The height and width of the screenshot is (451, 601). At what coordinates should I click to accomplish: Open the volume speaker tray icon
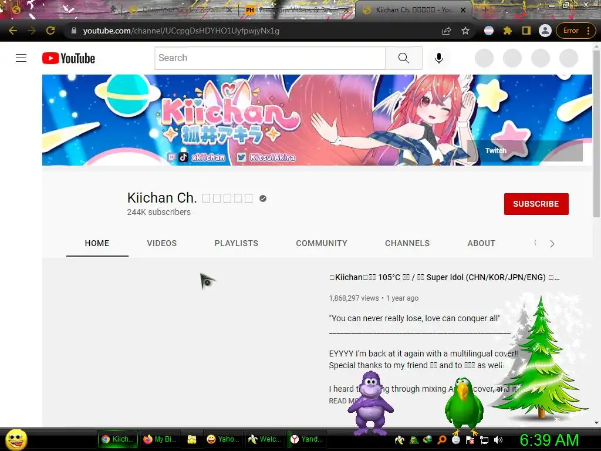click(498, 440)
